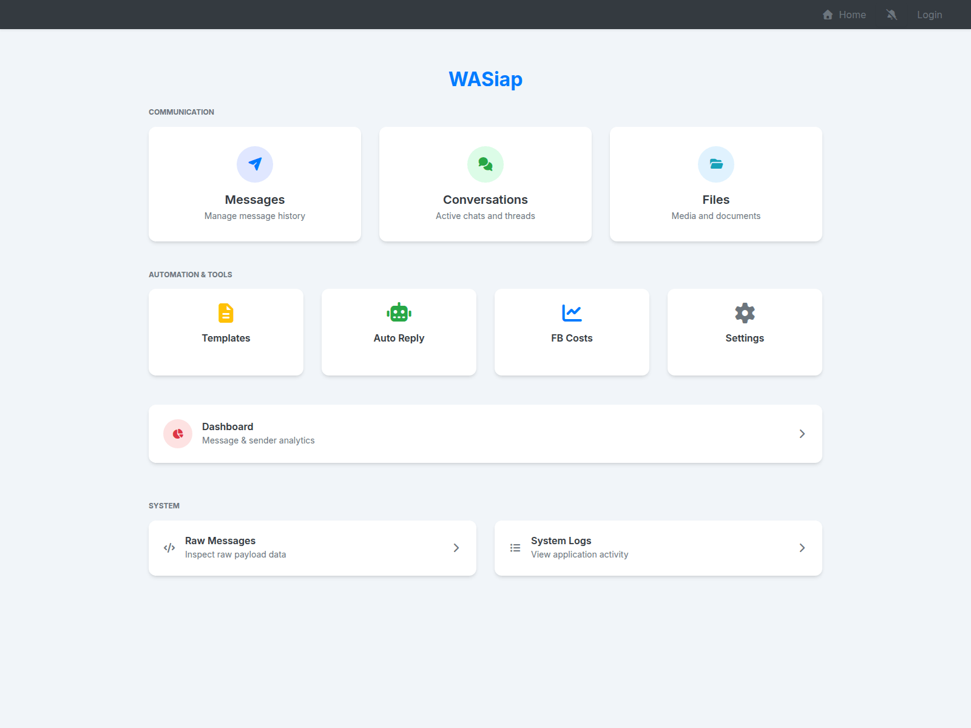Click the AUTOMATION & TOOLS heading
The image size is (971, 728).
click(x=191, y=275)
